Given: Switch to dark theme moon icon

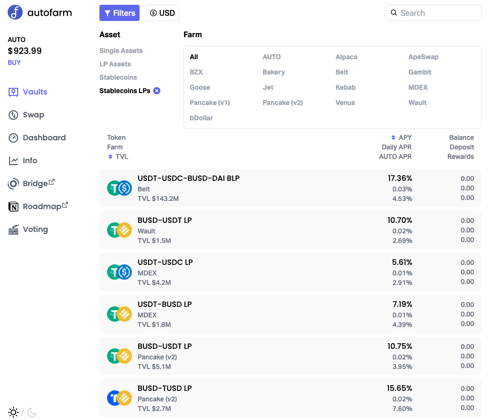Looking at the screenshot, I should click(x=32, y=412).
